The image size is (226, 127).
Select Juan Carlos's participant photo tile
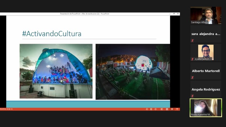click(206, 52)
